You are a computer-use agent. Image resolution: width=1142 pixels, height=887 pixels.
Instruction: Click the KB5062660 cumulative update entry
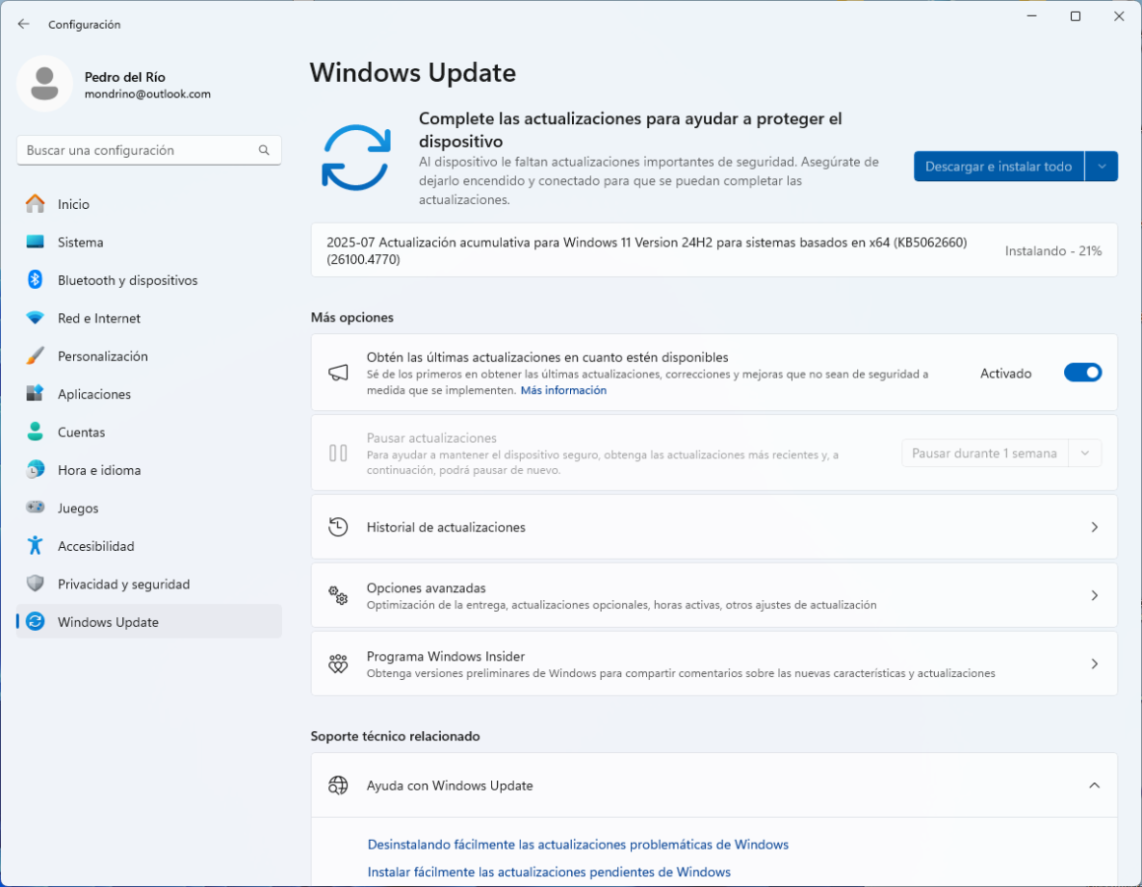coord(714,250)
